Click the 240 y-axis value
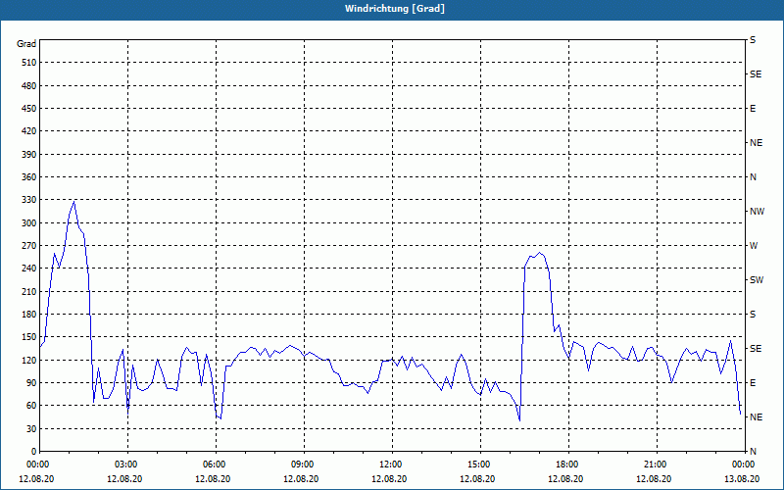The height and width of the screenshot is (490, 784). coord(29,269)
